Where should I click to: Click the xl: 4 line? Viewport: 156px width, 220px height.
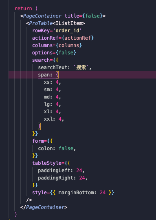coord(53,112)
